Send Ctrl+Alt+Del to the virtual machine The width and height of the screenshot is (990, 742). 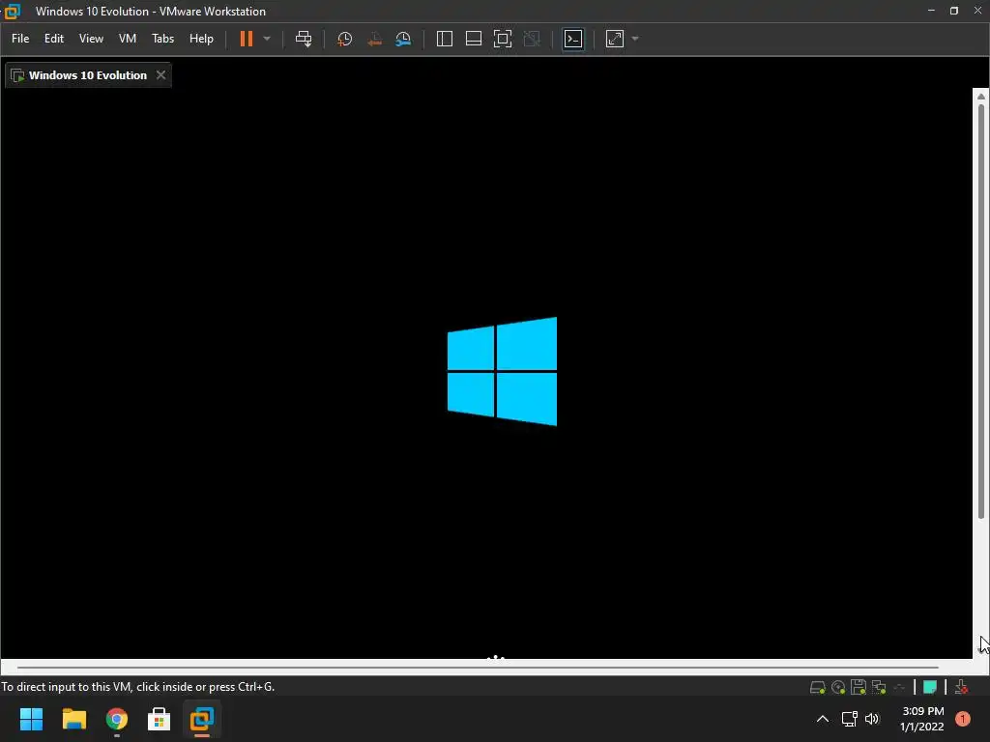(x=304, y=39)
